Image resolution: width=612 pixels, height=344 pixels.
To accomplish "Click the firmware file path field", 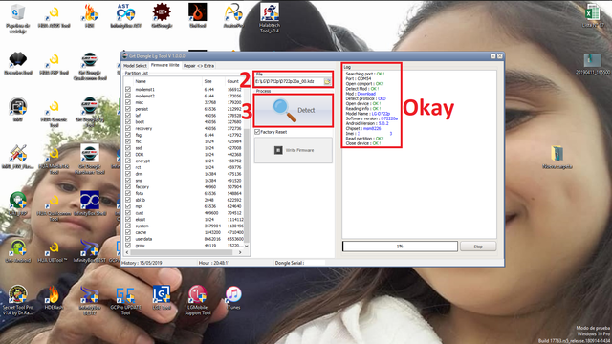I will pos(289,81).
